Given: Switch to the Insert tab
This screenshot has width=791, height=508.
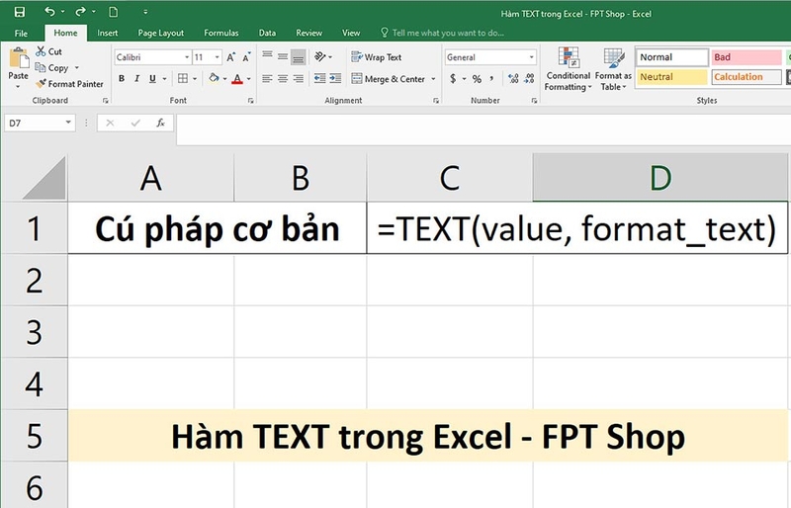Looking at the screenshot, I should coord(108,34).
